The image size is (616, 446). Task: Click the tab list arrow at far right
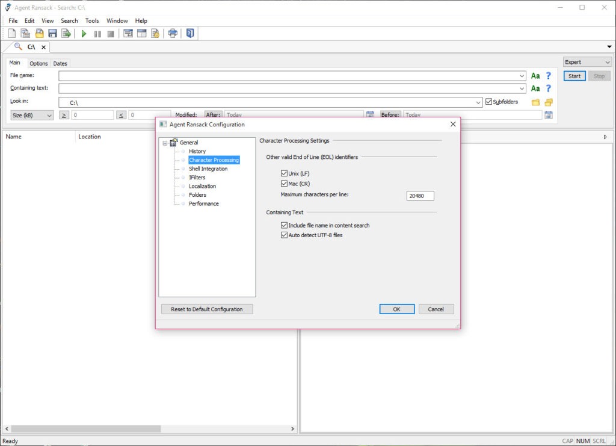point(609,47)
